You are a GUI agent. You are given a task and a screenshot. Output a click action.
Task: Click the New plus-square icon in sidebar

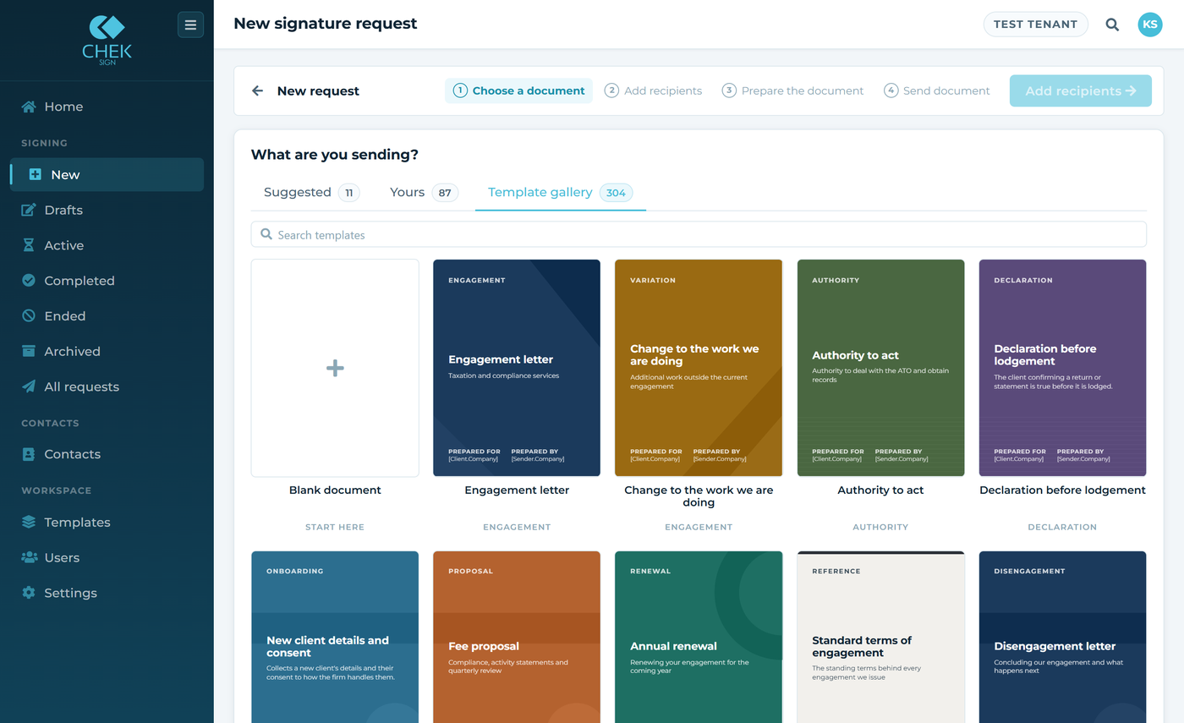point(36,175)
